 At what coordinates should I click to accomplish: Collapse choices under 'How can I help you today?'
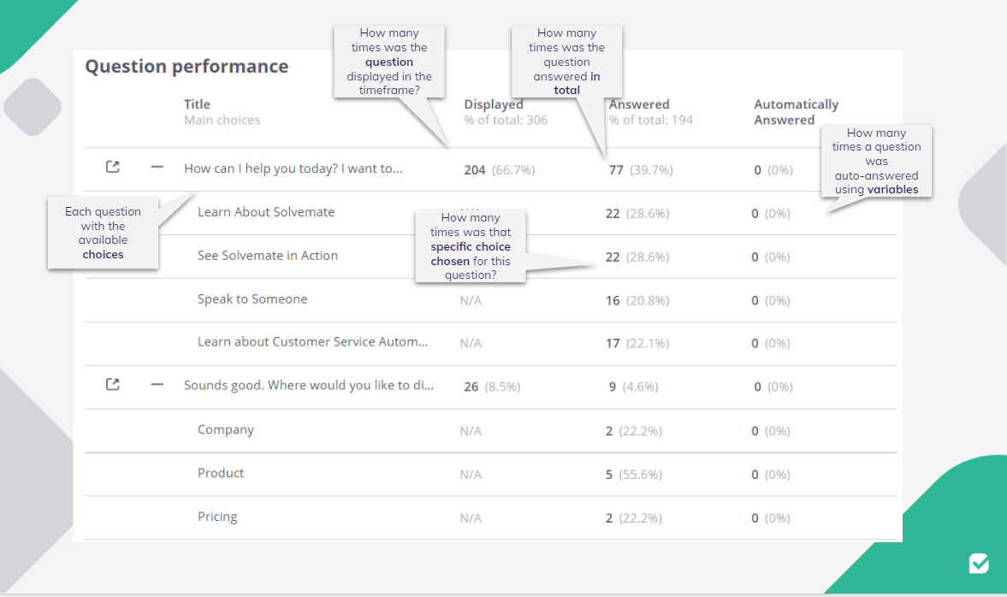pyautogui.click(x=157, y=167)
